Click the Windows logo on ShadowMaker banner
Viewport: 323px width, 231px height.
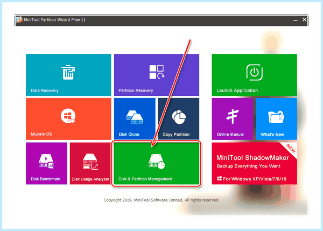pos(219,178)
